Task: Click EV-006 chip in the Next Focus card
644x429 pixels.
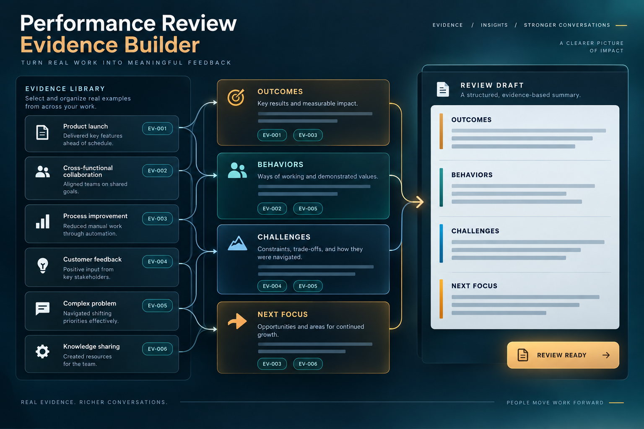Action: (308, 364)
